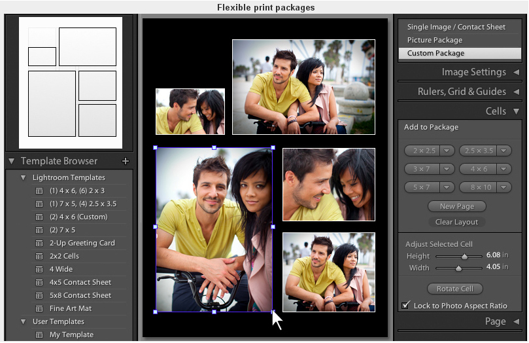Select Single Image / Contact Sheet style
Screen dimensions: 529x343
point(456,27)
